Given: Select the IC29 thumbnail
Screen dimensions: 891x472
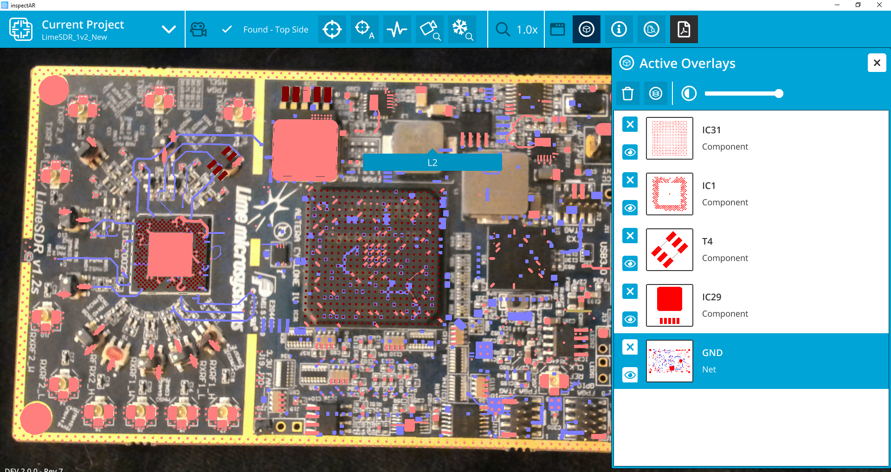Looking at the screenshot, I should 670,305.
